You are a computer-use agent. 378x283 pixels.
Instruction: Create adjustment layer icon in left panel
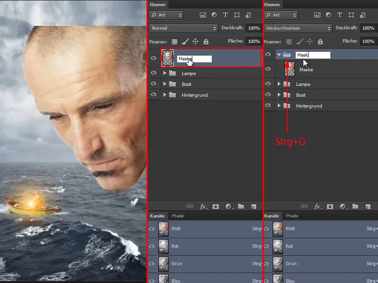pos(228,207)
